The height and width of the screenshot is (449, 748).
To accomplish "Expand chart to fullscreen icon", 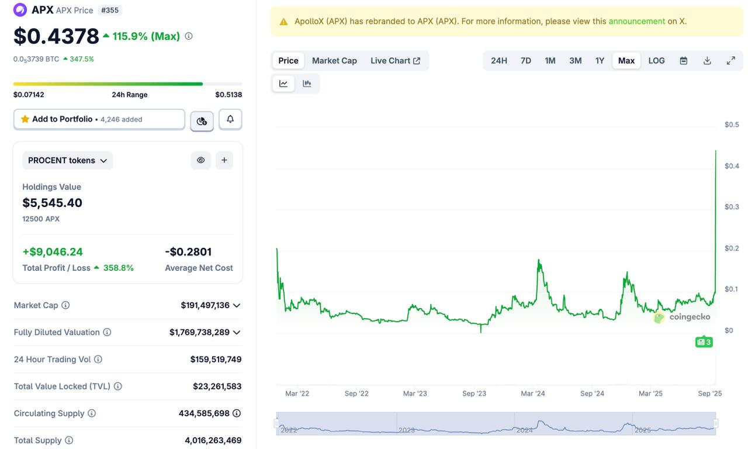I will 731,61.
